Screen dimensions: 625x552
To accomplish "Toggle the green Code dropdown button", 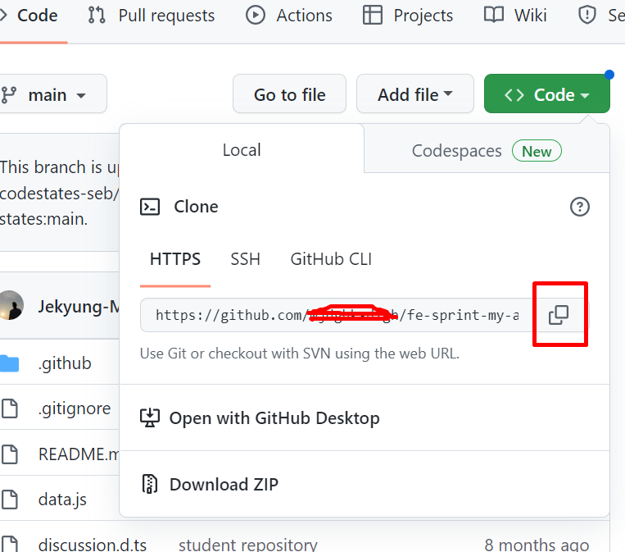I will [546, 94].
